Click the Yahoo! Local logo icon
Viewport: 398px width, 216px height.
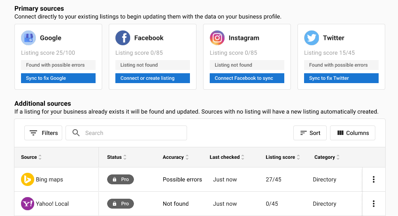point(28,204)
